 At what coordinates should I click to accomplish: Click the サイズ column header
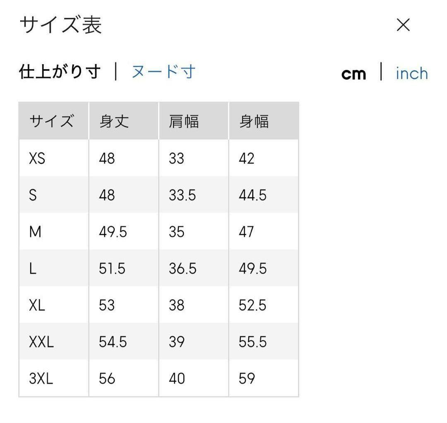[52, 122]
